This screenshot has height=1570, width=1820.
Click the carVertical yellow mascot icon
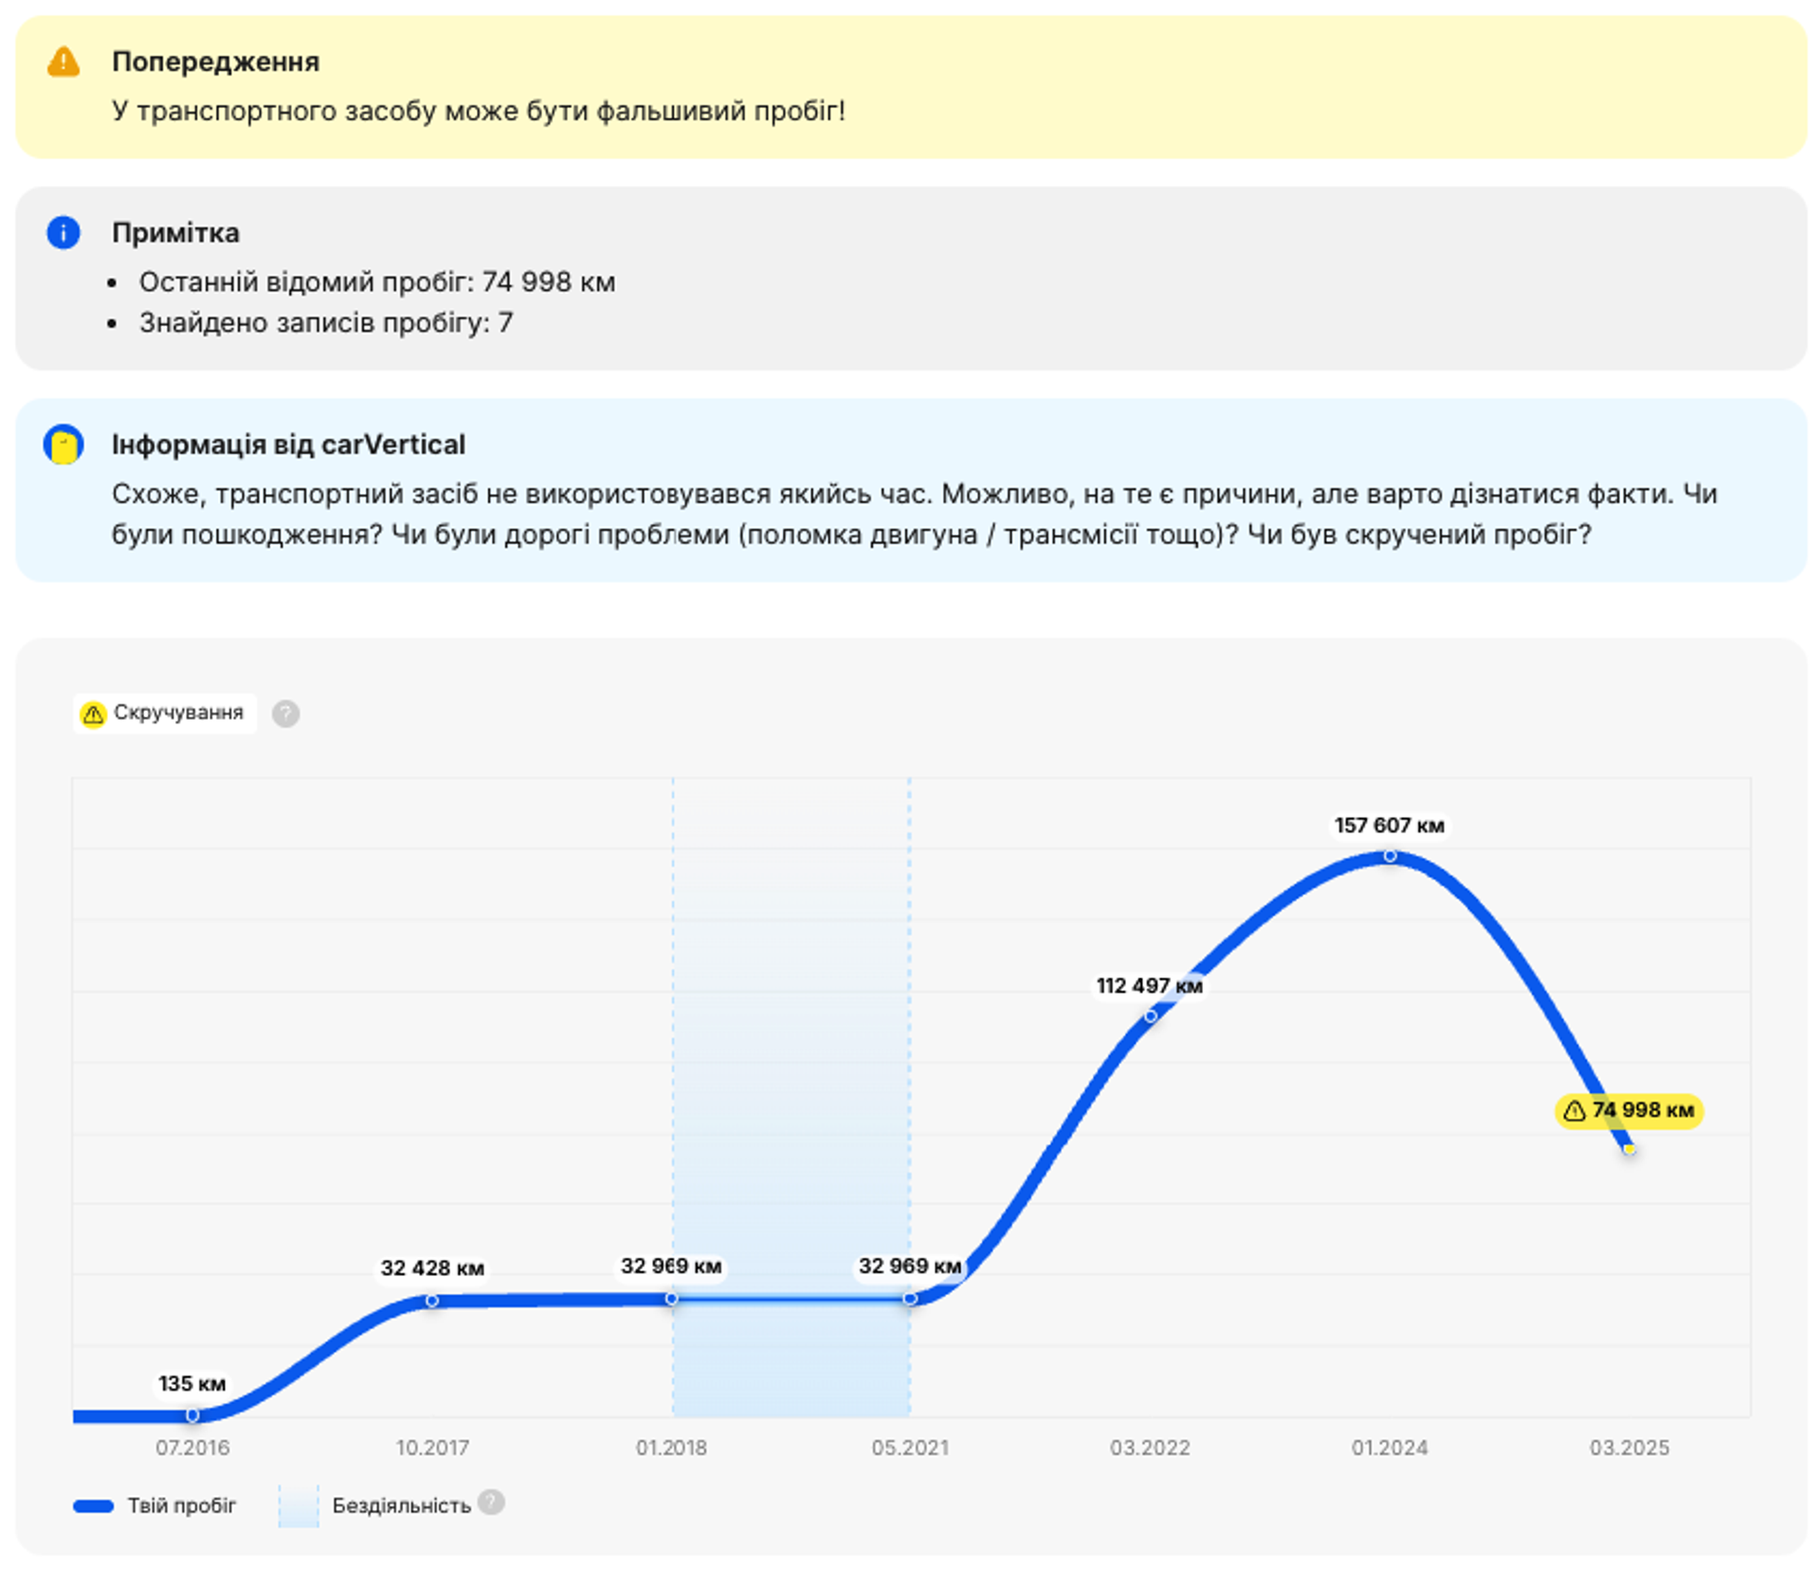pyautogui.click(x=64, y=445)
